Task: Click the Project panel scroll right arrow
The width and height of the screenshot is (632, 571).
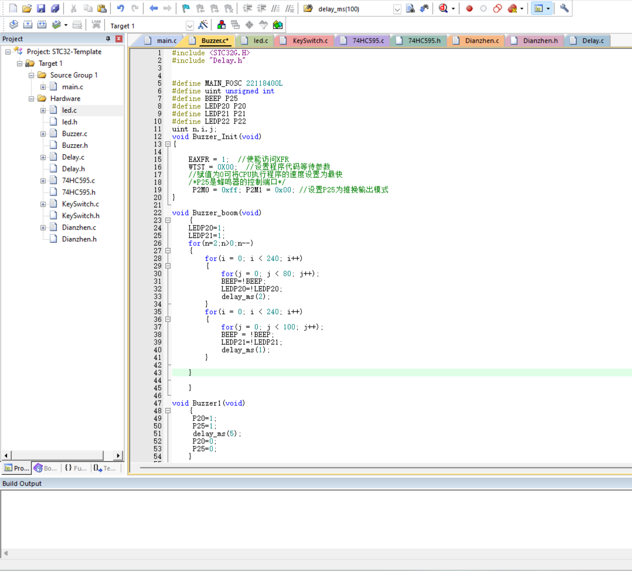Action: pyautogui.click(x=118, y=455)
